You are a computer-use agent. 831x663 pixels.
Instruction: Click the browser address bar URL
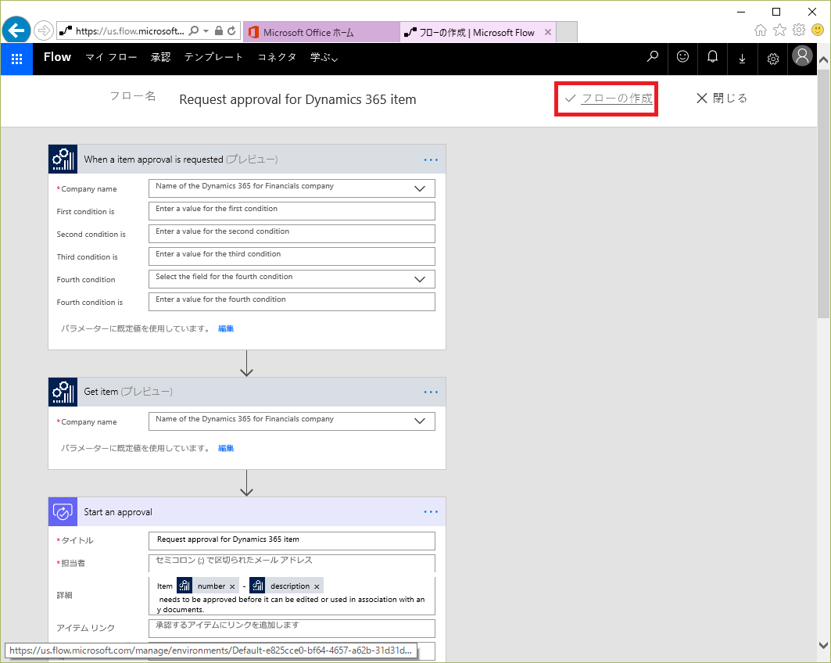pos(129,30)
